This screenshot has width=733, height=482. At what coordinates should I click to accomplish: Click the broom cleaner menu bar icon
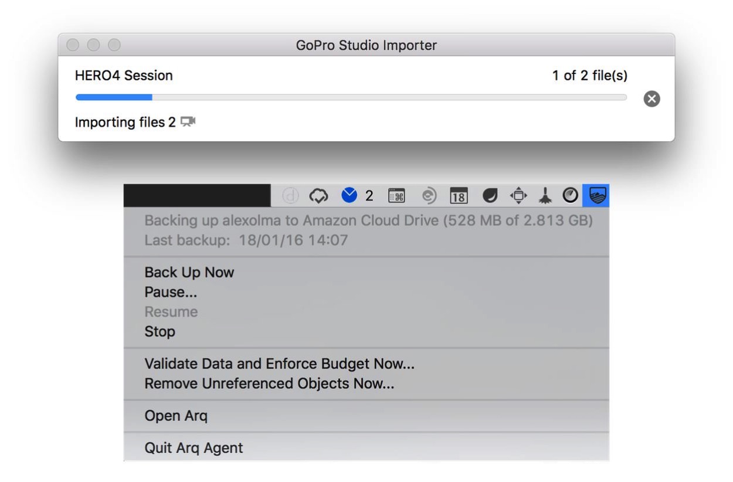[545, 196]
